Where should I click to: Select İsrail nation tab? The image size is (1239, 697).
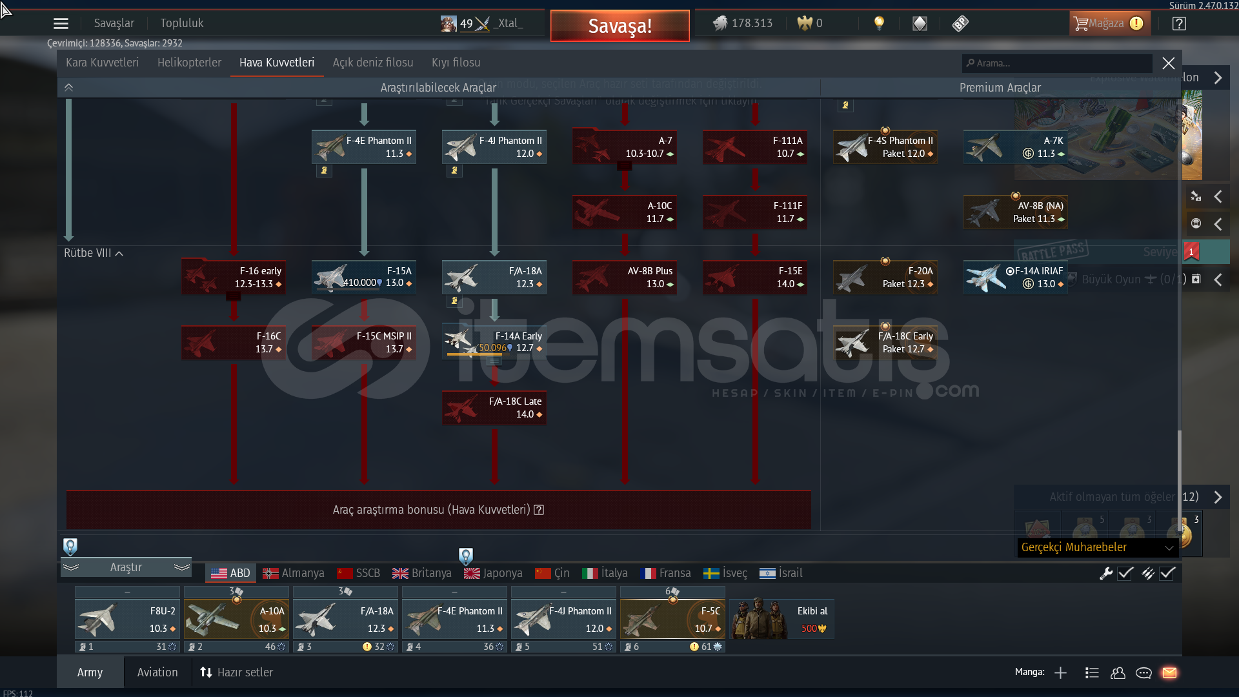[x=780, y=573]
